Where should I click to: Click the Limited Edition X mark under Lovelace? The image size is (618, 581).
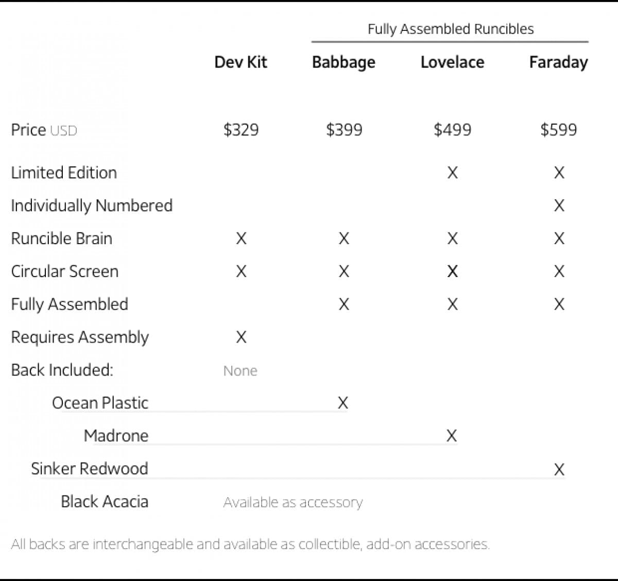[x=452, y=173]
